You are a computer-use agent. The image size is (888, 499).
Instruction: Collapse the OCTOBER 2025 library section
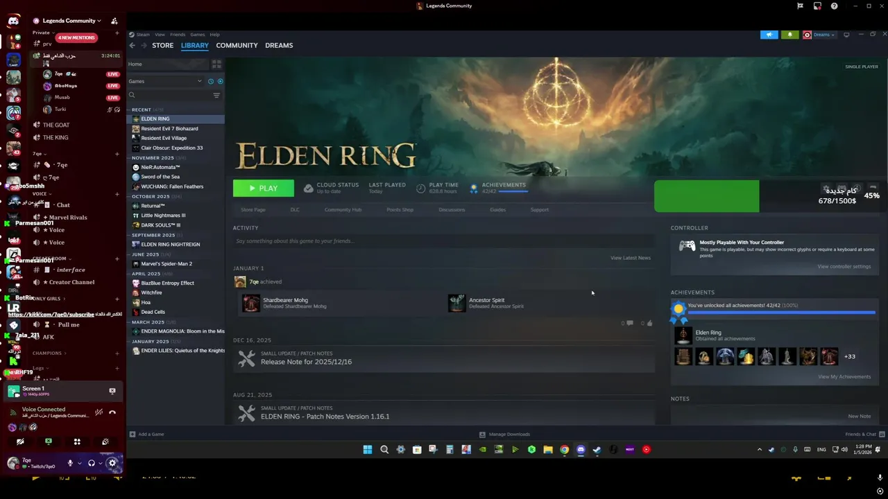click(151, 196)
